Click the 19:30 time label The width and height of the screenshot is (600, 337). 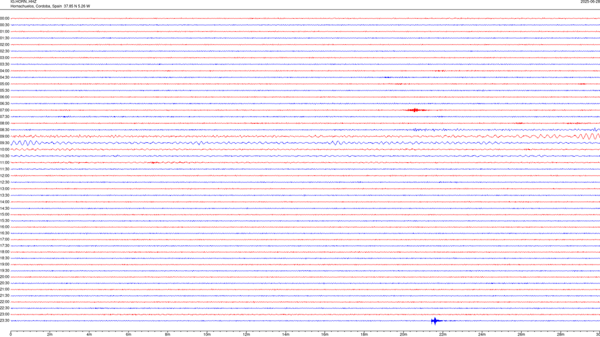coord(4,270)
